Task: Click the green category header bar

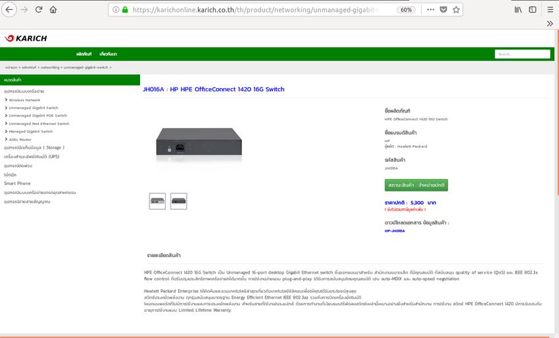Action: (x=70, y=80)
